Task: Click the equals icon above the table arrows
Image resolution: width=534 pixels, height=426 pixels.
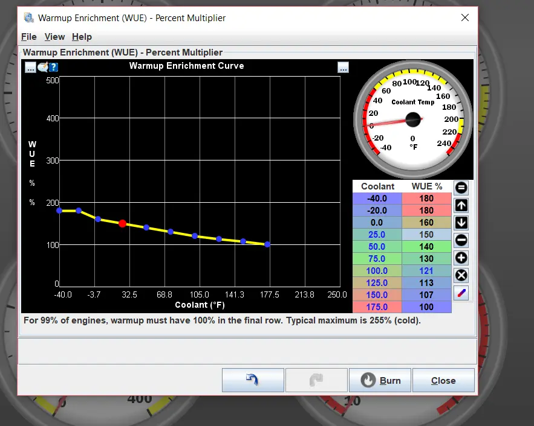Action: pyautogui.click(x=461, y=188)
